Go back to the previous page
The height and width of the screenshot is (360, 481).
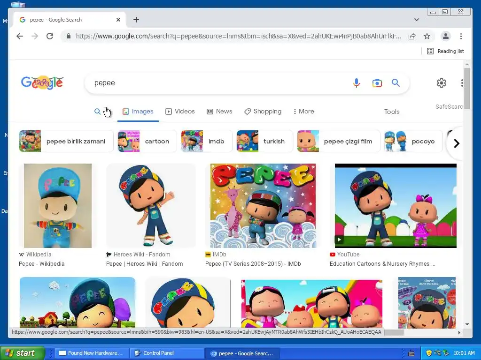click(x=20, y=36)
